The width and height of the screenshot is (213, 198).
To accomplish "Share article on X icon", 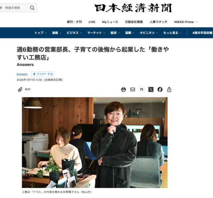I will [x=151, y=90].
